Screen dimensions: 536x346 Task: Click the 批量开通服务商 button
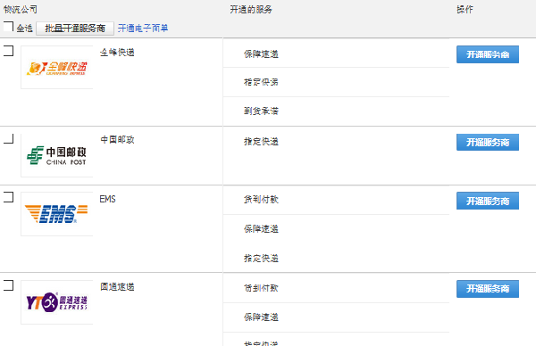tap(75, 29)
